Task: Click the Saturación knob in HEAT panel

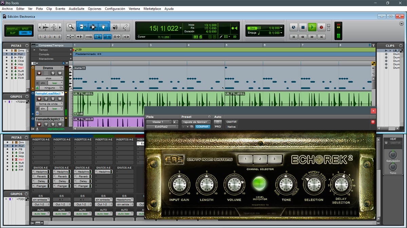Action: tap(393, 155)
